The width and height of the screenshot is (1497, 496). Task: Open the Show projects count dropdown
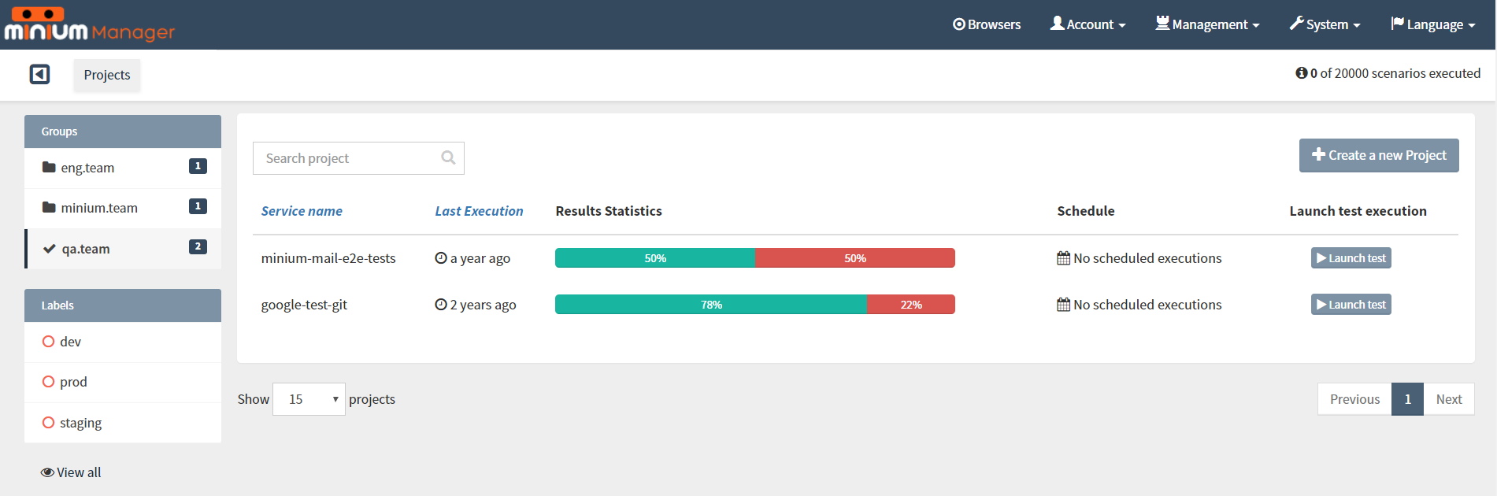[x=309, y=399]
